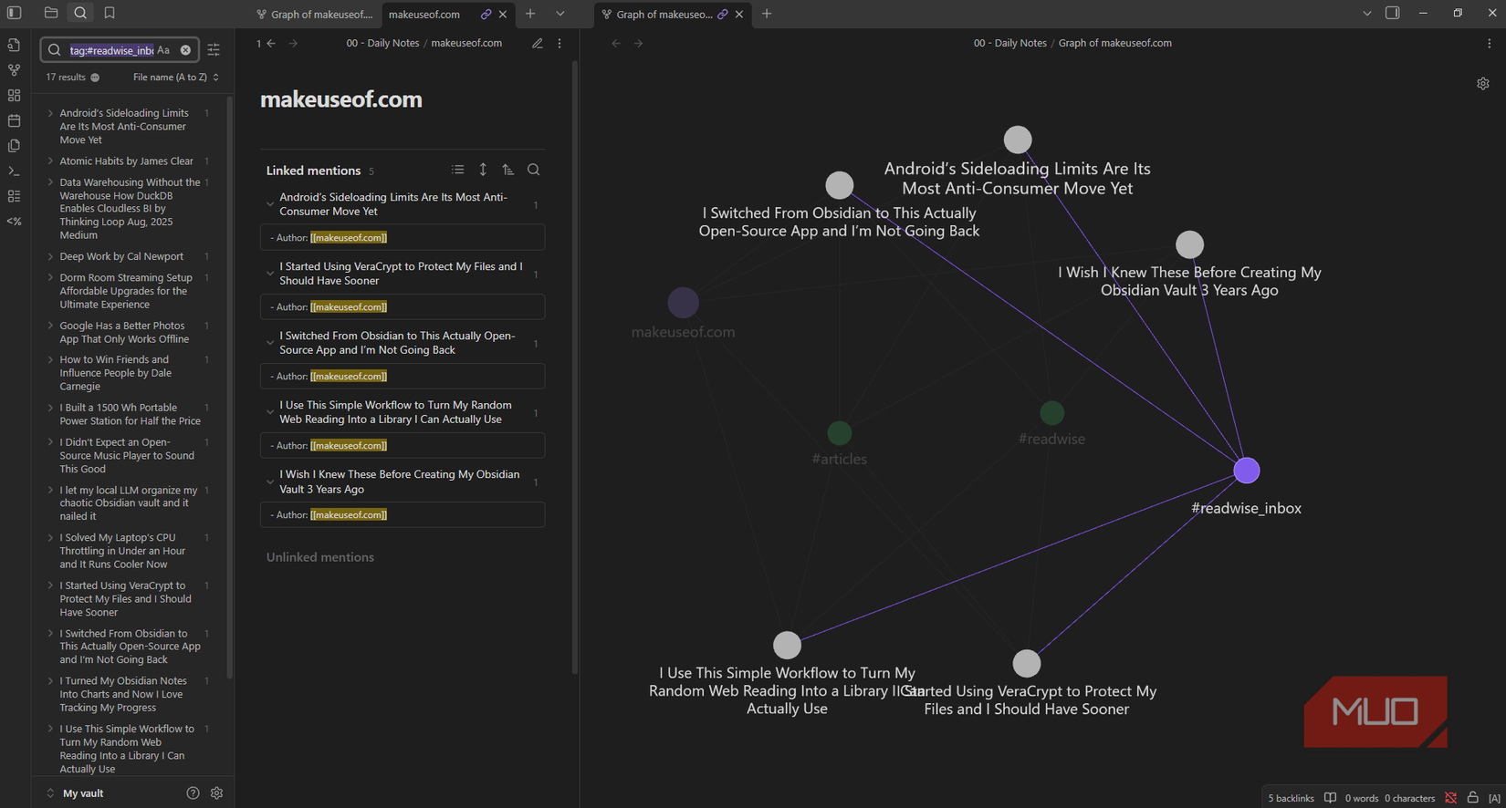Viewport: 1506px width, 808px height.
Task: Click the red sync status icon
Action: (1450, 798)
